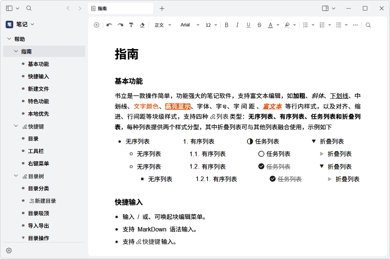The image size is (390, 259).
Task: Clear formatting with the eraser icon
Action: 142,25
